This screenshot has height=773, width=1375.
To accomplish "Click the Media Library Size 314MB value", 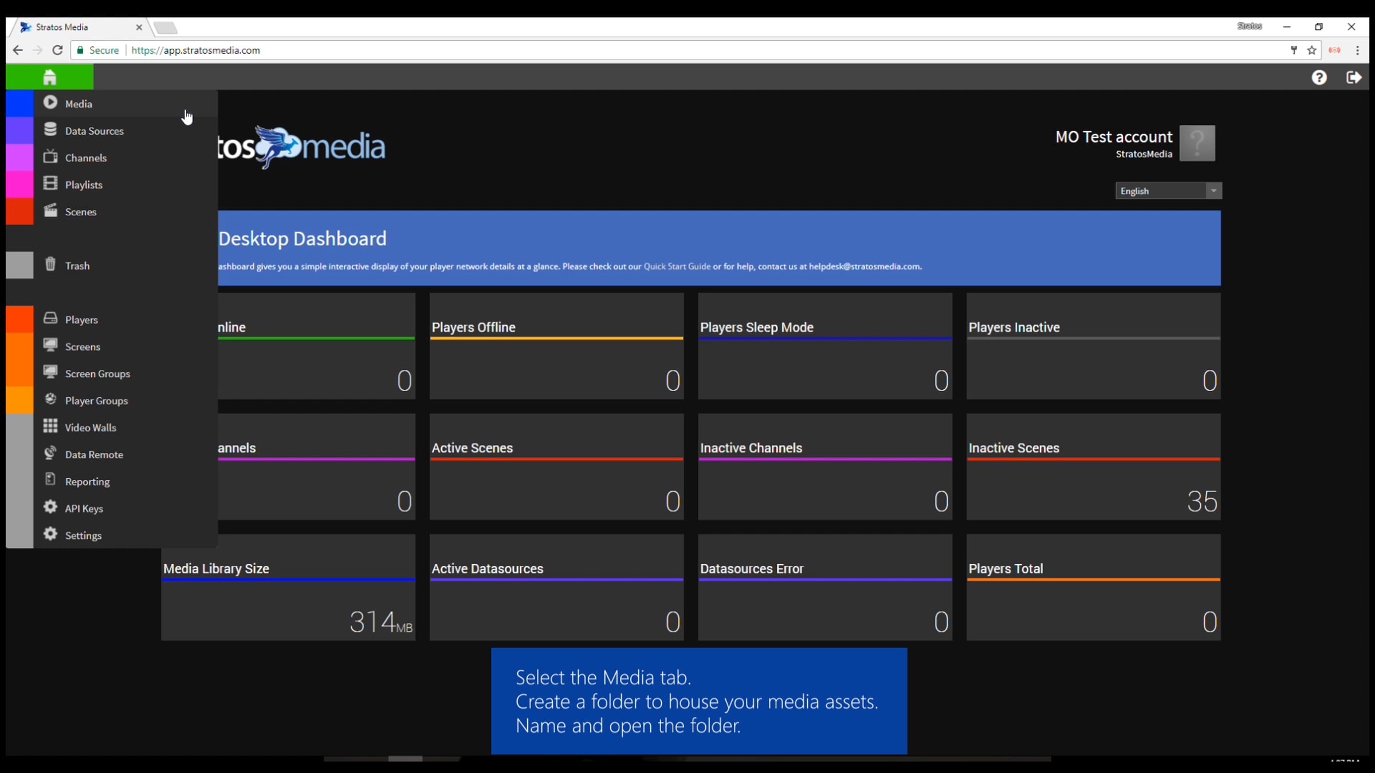I will (x=381, y=622).
